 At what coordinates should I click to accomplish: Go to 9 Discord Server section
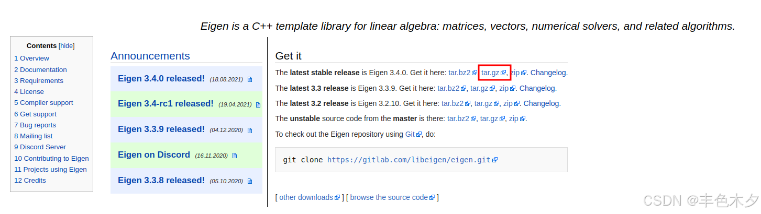[x=40, y=147]
